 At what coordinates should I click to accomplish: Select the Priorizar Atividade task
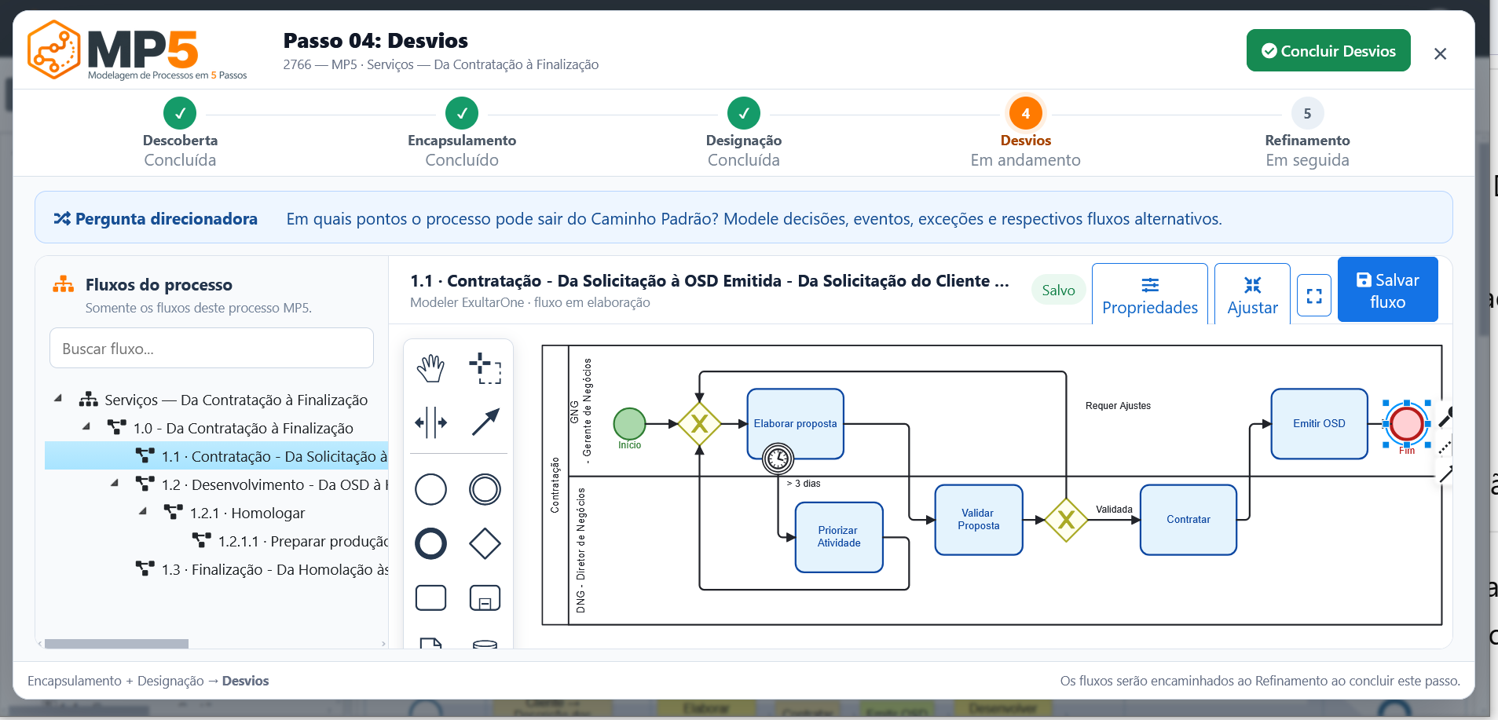point(839,537)
